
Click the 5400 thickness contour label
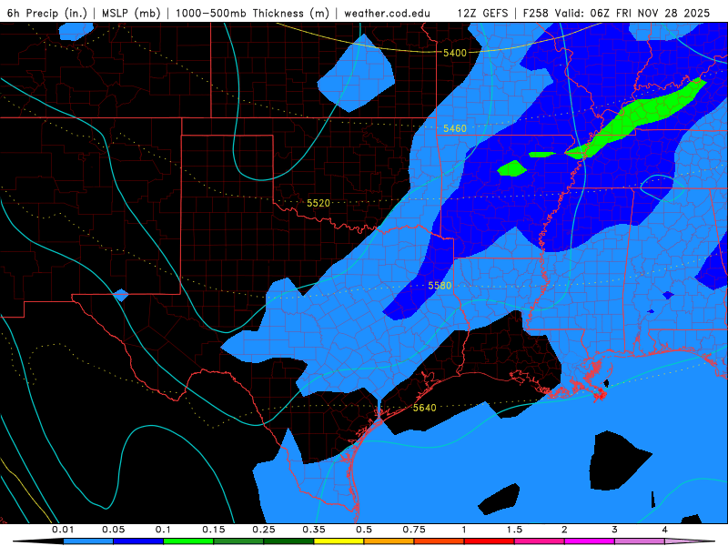454,53
